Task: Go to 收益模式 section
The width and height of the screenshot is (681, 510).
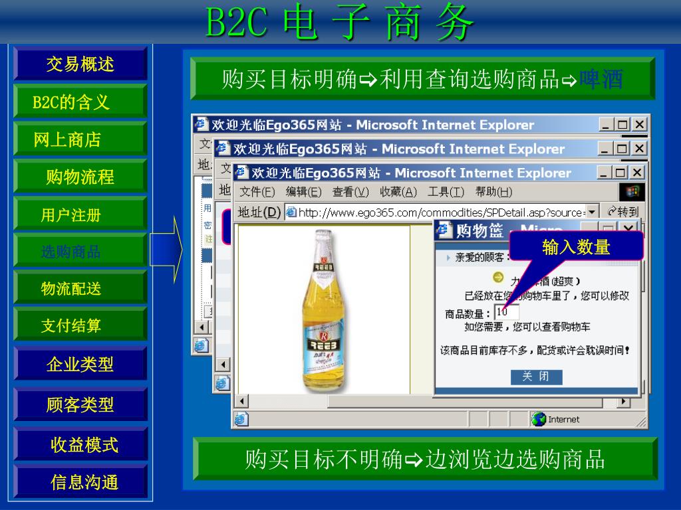Action: coord(80,444)
